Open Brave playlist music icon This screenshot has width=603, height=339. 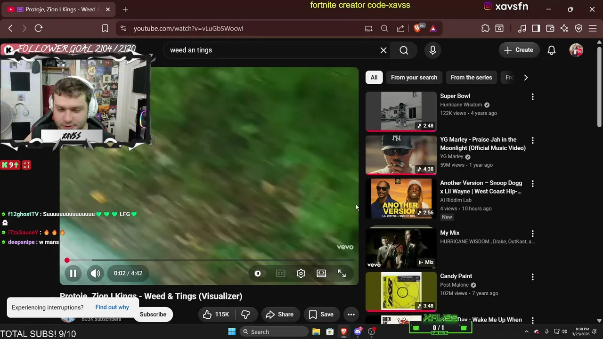(522, 28)
